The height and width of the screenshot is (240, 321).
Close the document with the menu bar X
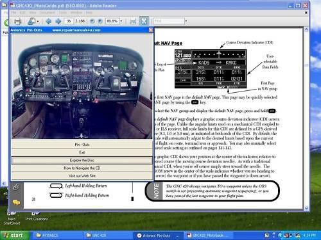point(306,13)
